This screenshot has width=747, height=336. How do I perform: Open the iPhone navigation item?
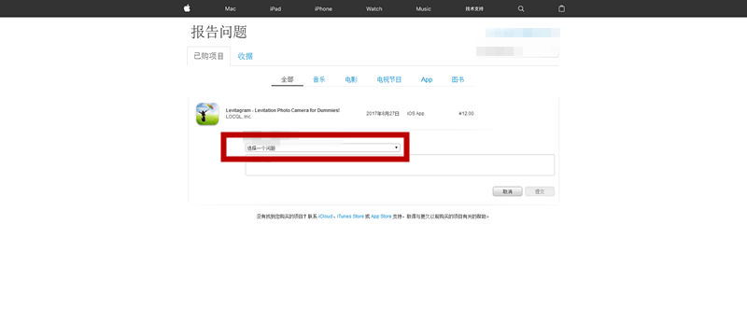click(x=323, y=9)
